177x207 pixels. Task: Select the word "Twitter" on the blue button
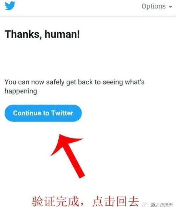(62, 113)
